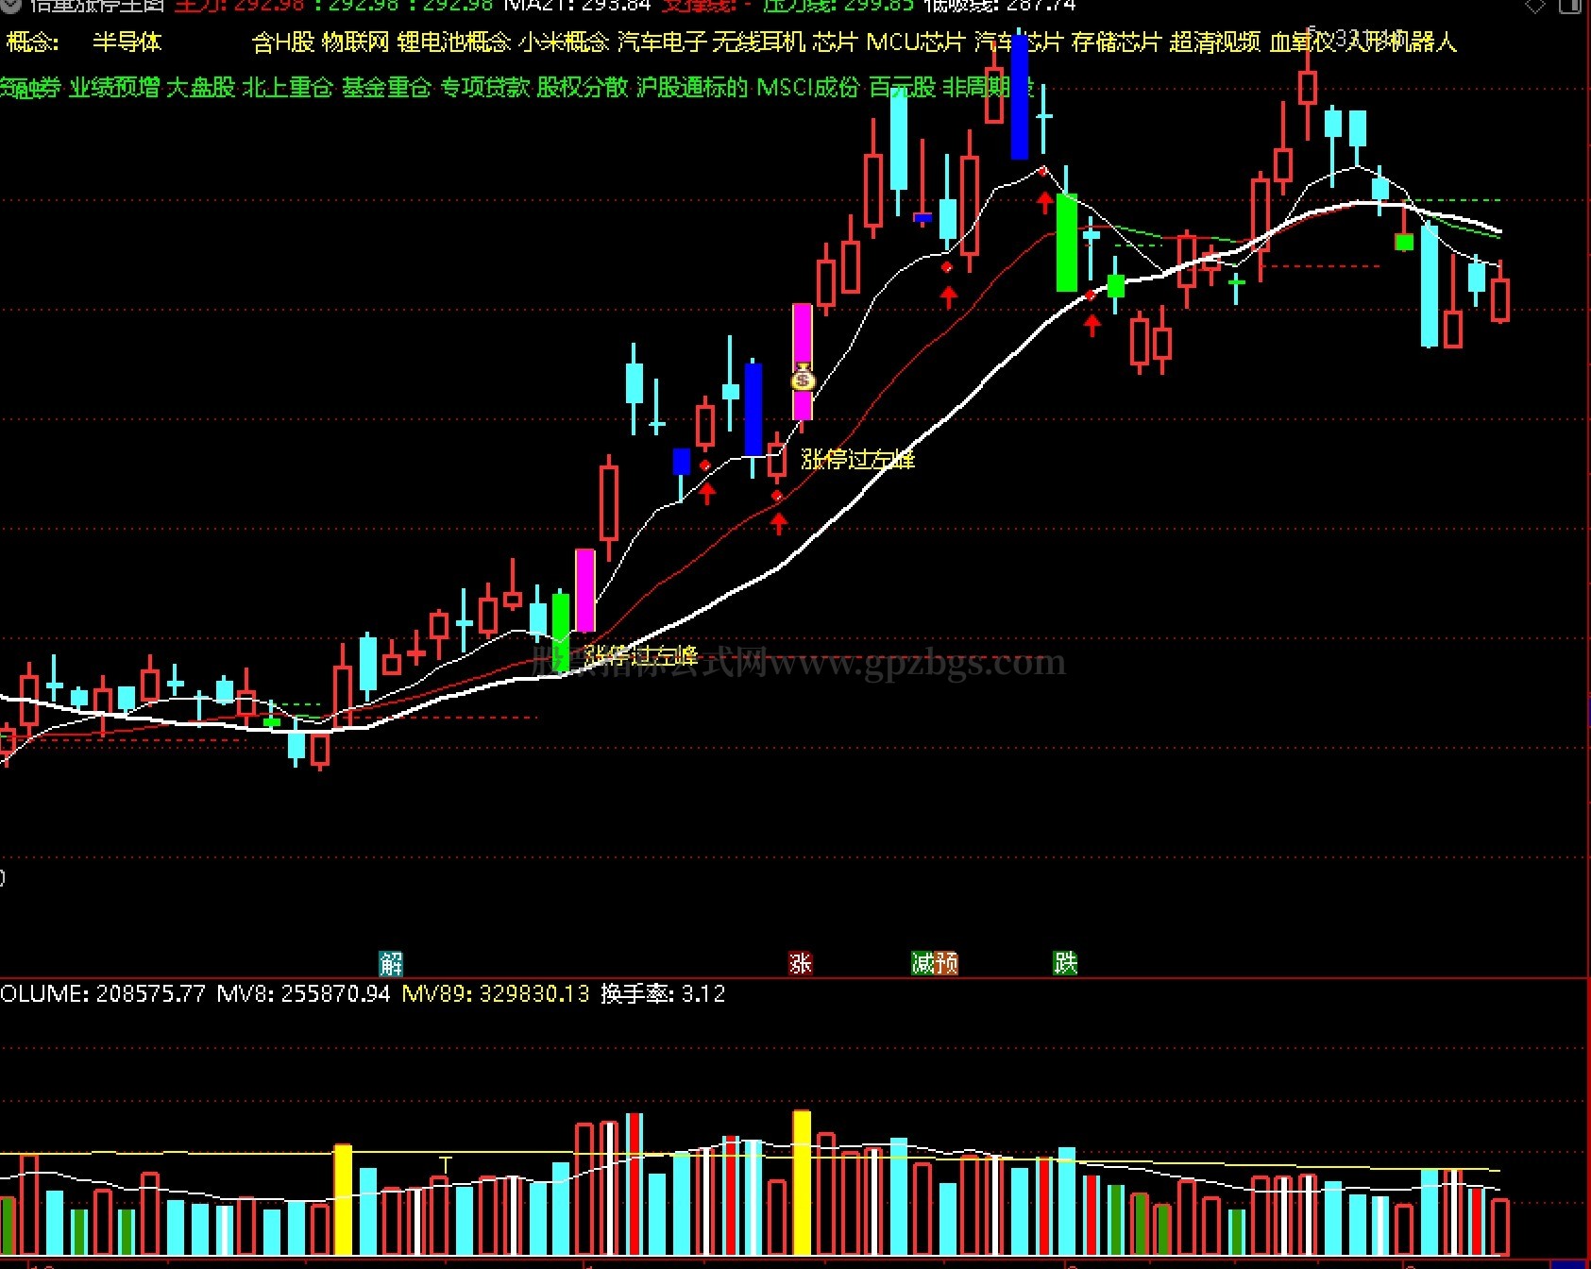Click the panel layout icon at top right
1591x1269 pixels.
click(1569, 6)
